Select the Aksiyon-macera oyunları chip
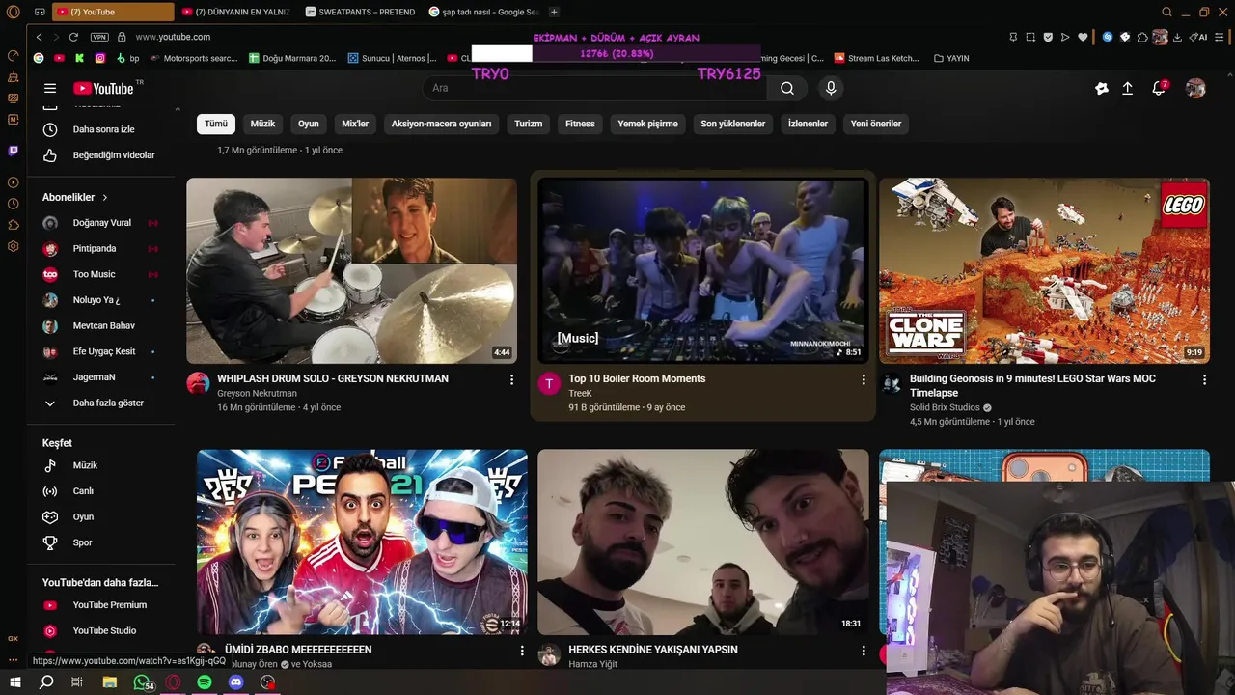Screen dimensions: 1235x695 coord(441,124)
